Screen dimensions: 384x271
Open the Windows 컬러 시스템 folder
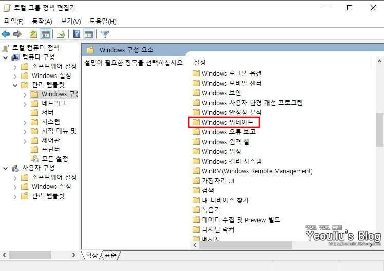coord(227,161)
